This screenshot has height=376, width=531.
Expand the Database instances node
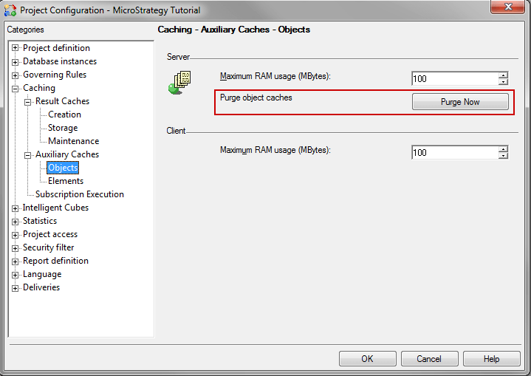(15, 62)
